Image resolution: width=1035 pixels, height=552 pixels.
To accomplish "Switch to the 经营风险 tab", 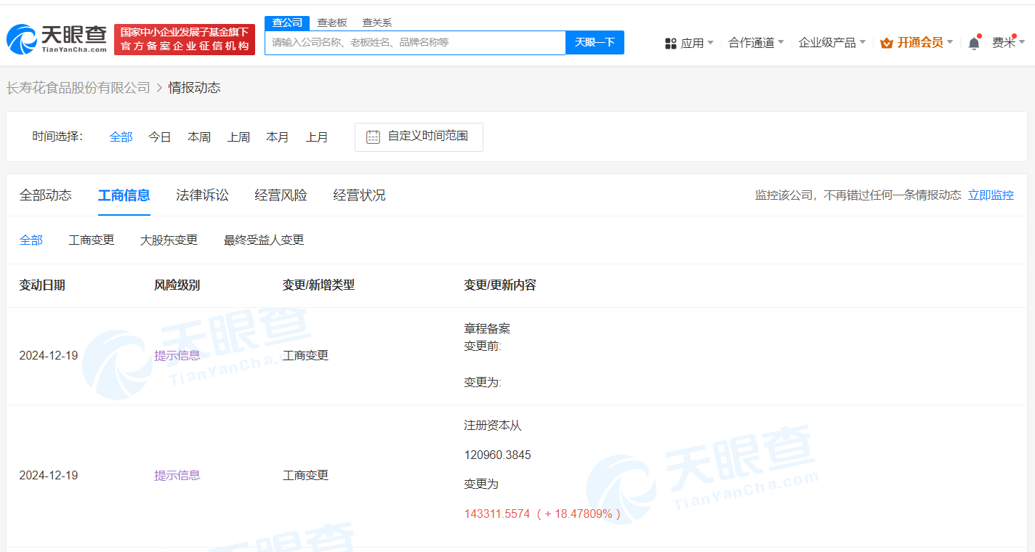I will (281, 195).
